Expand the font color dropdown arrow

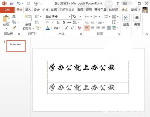click(52, 28)
